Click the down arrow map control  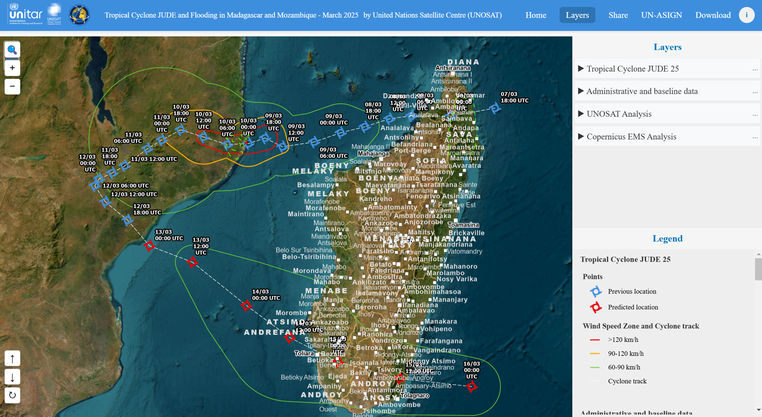[x=12, y=377]
